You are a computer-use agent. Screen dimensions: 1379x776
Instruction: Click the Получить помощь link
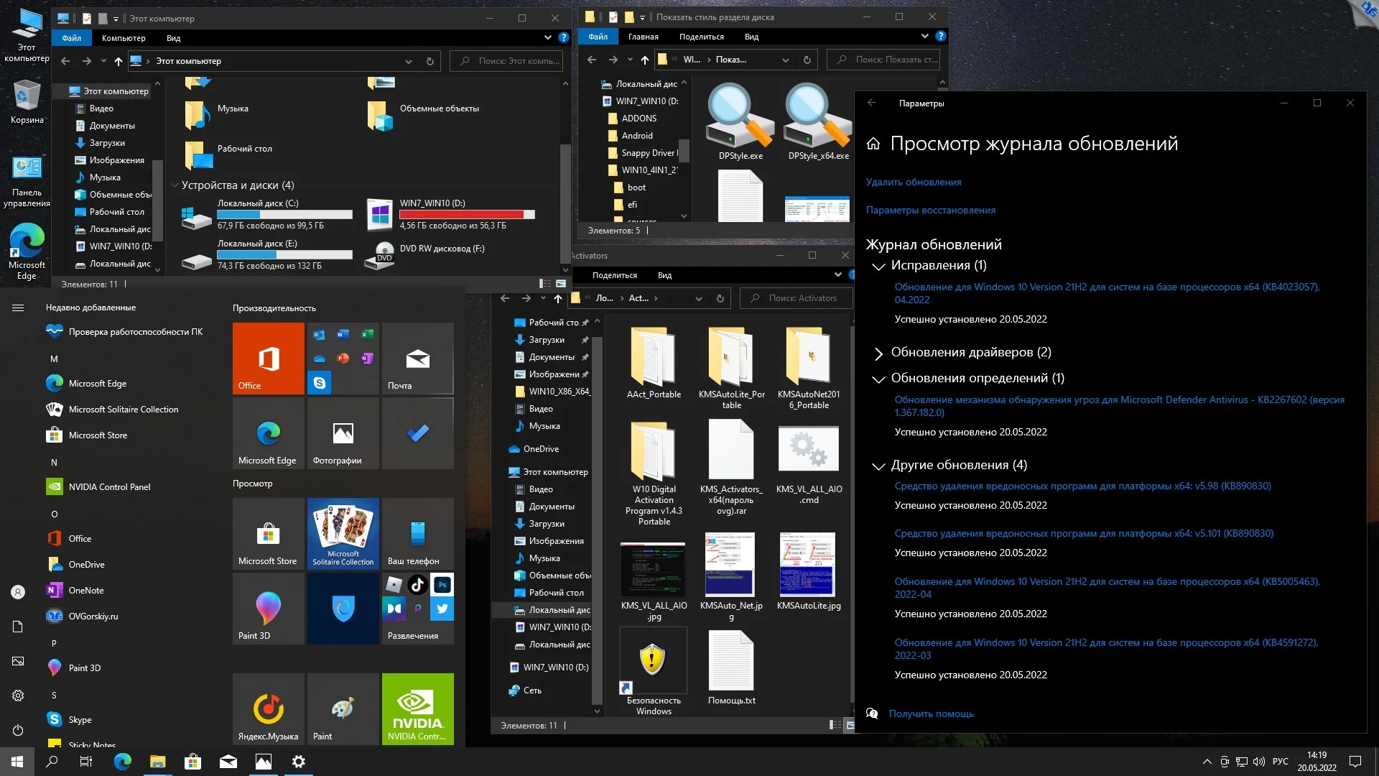pos(931,713)
